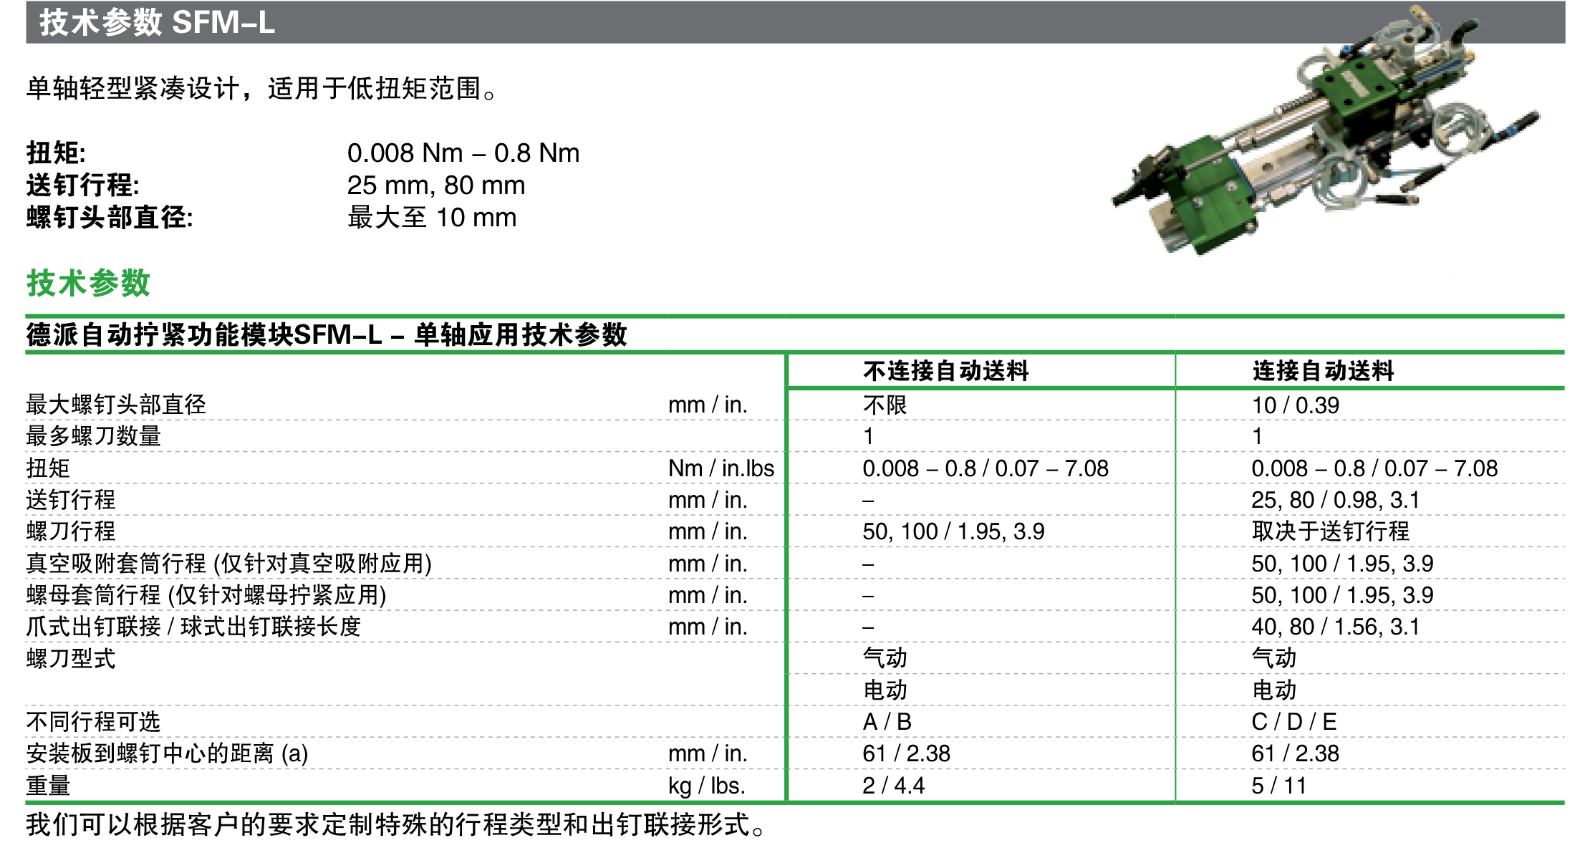Click the rightmost column's top header cell
The height and width of the screenshot is (863, 1590).
click(1369, 370)
